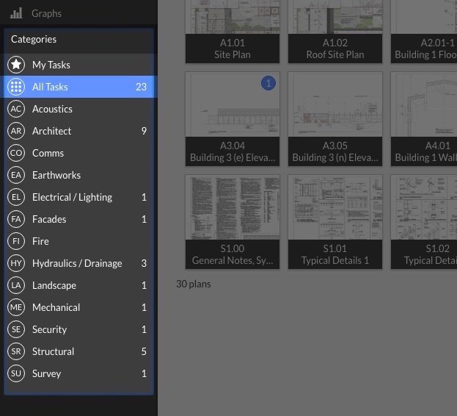The image size is (457, 416).
Task: Show Hydraulics / Drainage tasks
Action: click(x=77, y=263)
